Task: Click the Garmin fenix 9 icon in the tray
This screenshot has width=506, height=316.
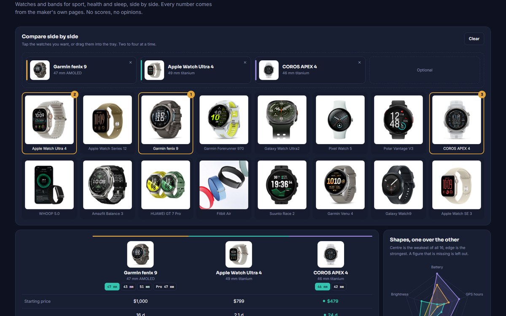Action: tap(40, 70)
